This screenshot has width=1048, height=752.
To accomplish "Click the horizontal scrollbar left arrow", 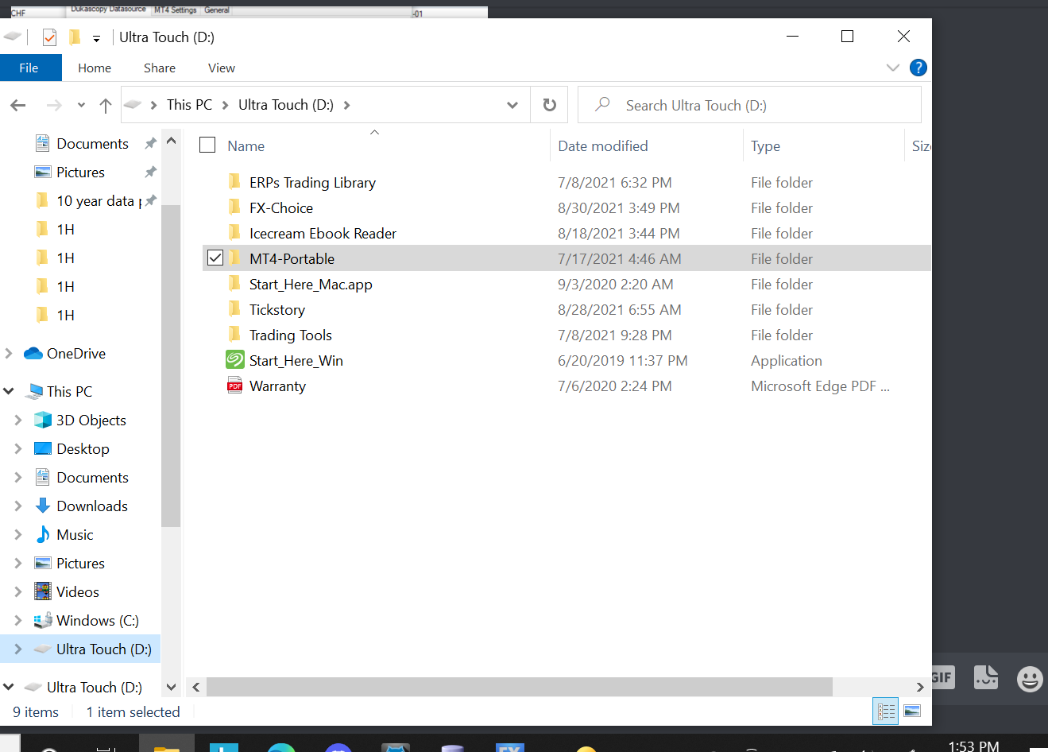I will coord(196,687).
